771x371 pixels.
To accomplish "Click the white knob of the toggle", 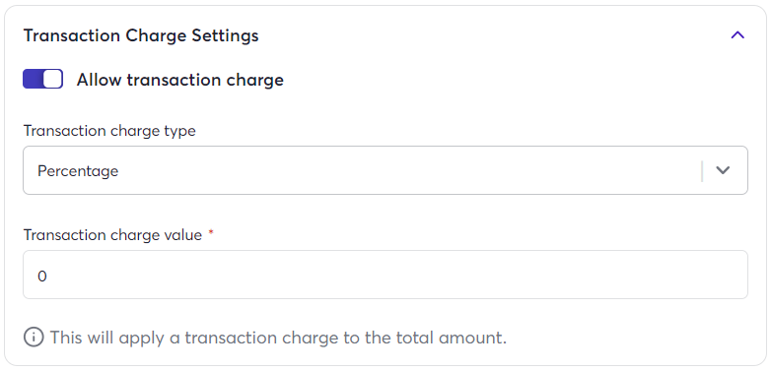I will click(x=52, y=79).
